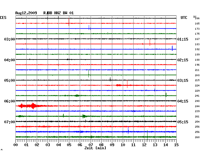
Task: Click the 14 minute axis tick label
Action: [x=165, y=145]
